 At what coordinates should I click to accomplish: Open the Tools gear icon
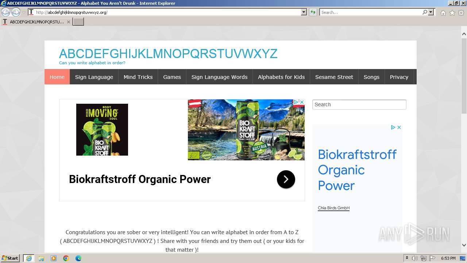point(461,12)
